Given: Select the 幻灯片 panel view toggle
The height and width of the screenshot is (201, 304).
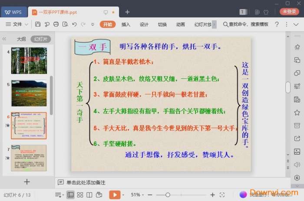Looking at the screenshot, I should point(40,39).
